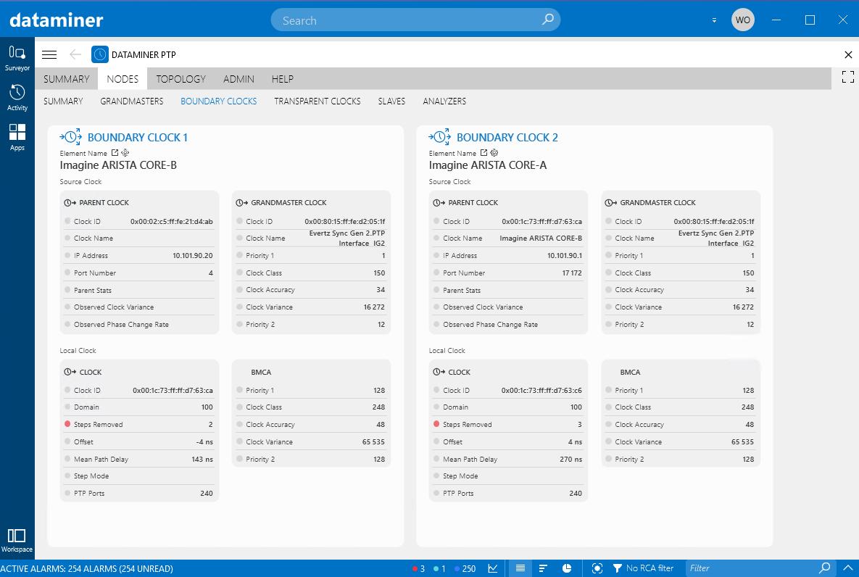Click the alarm filter search magnifier
This screenshot has width=859, height=577.
click(x=824, y=568)
